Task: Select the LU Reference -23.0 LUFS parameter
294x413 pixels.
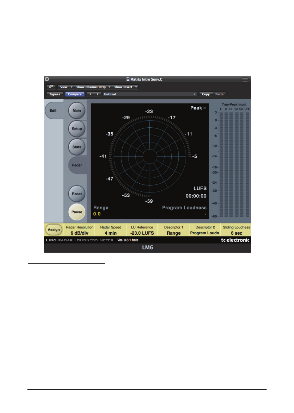Action: (142, 230)
